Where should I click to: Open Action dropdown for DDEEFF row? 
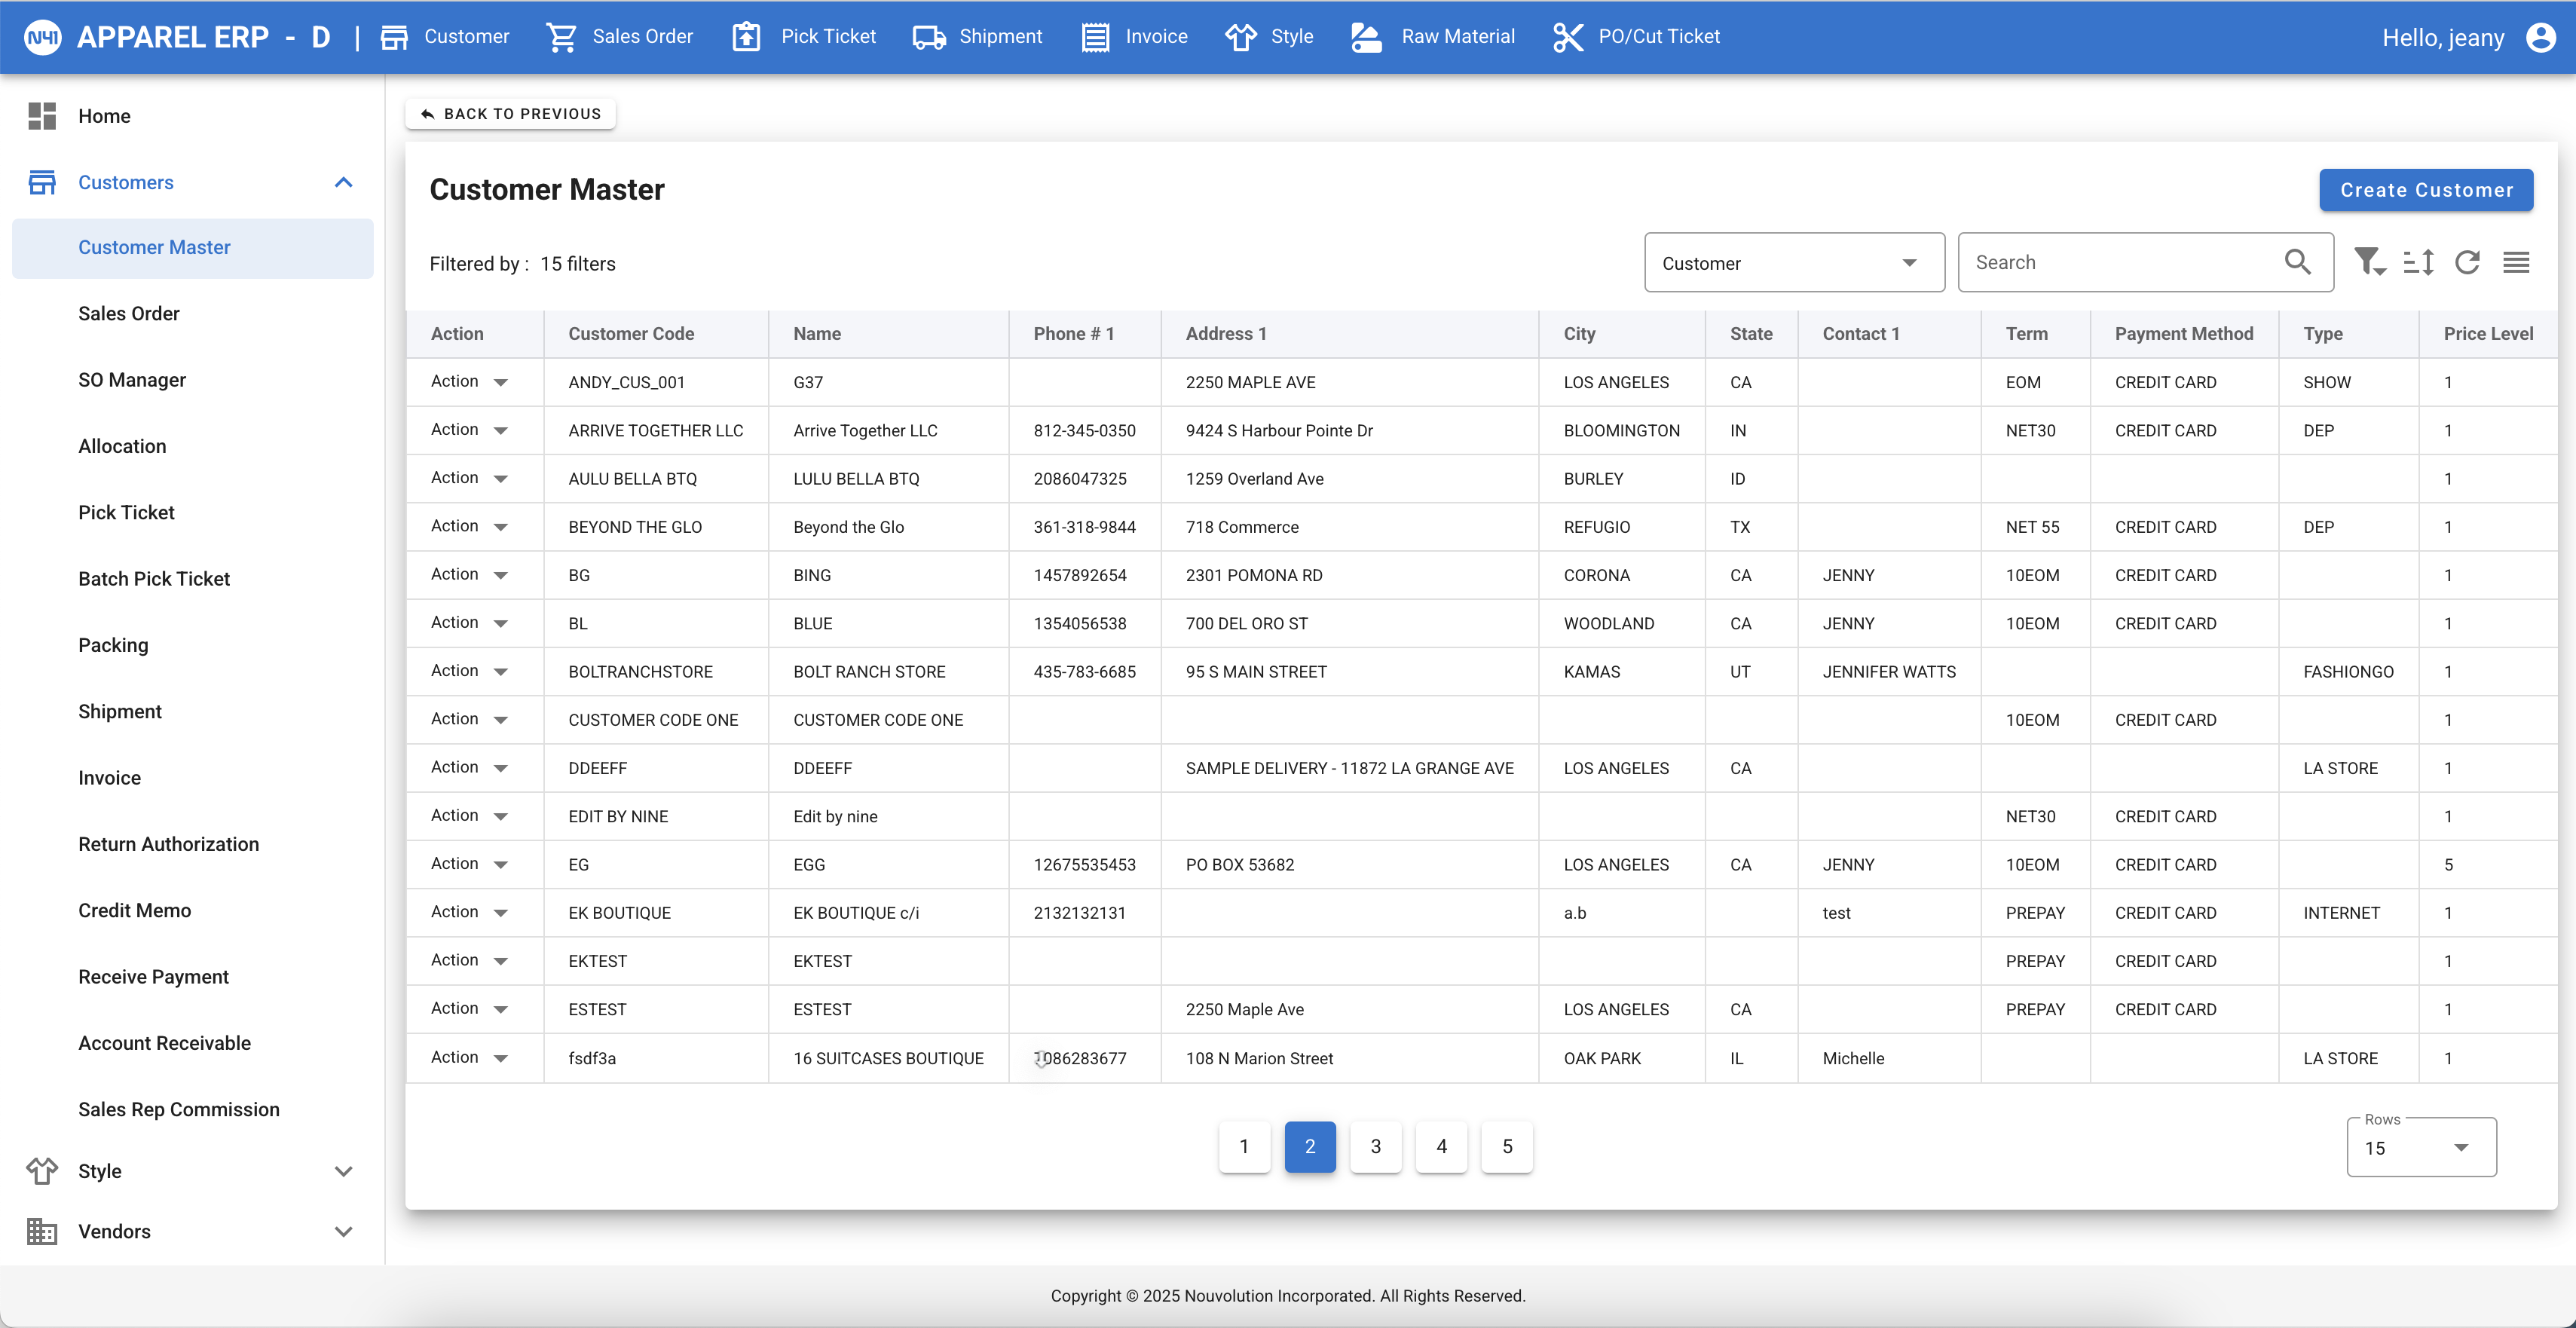[x=469, y=767]
